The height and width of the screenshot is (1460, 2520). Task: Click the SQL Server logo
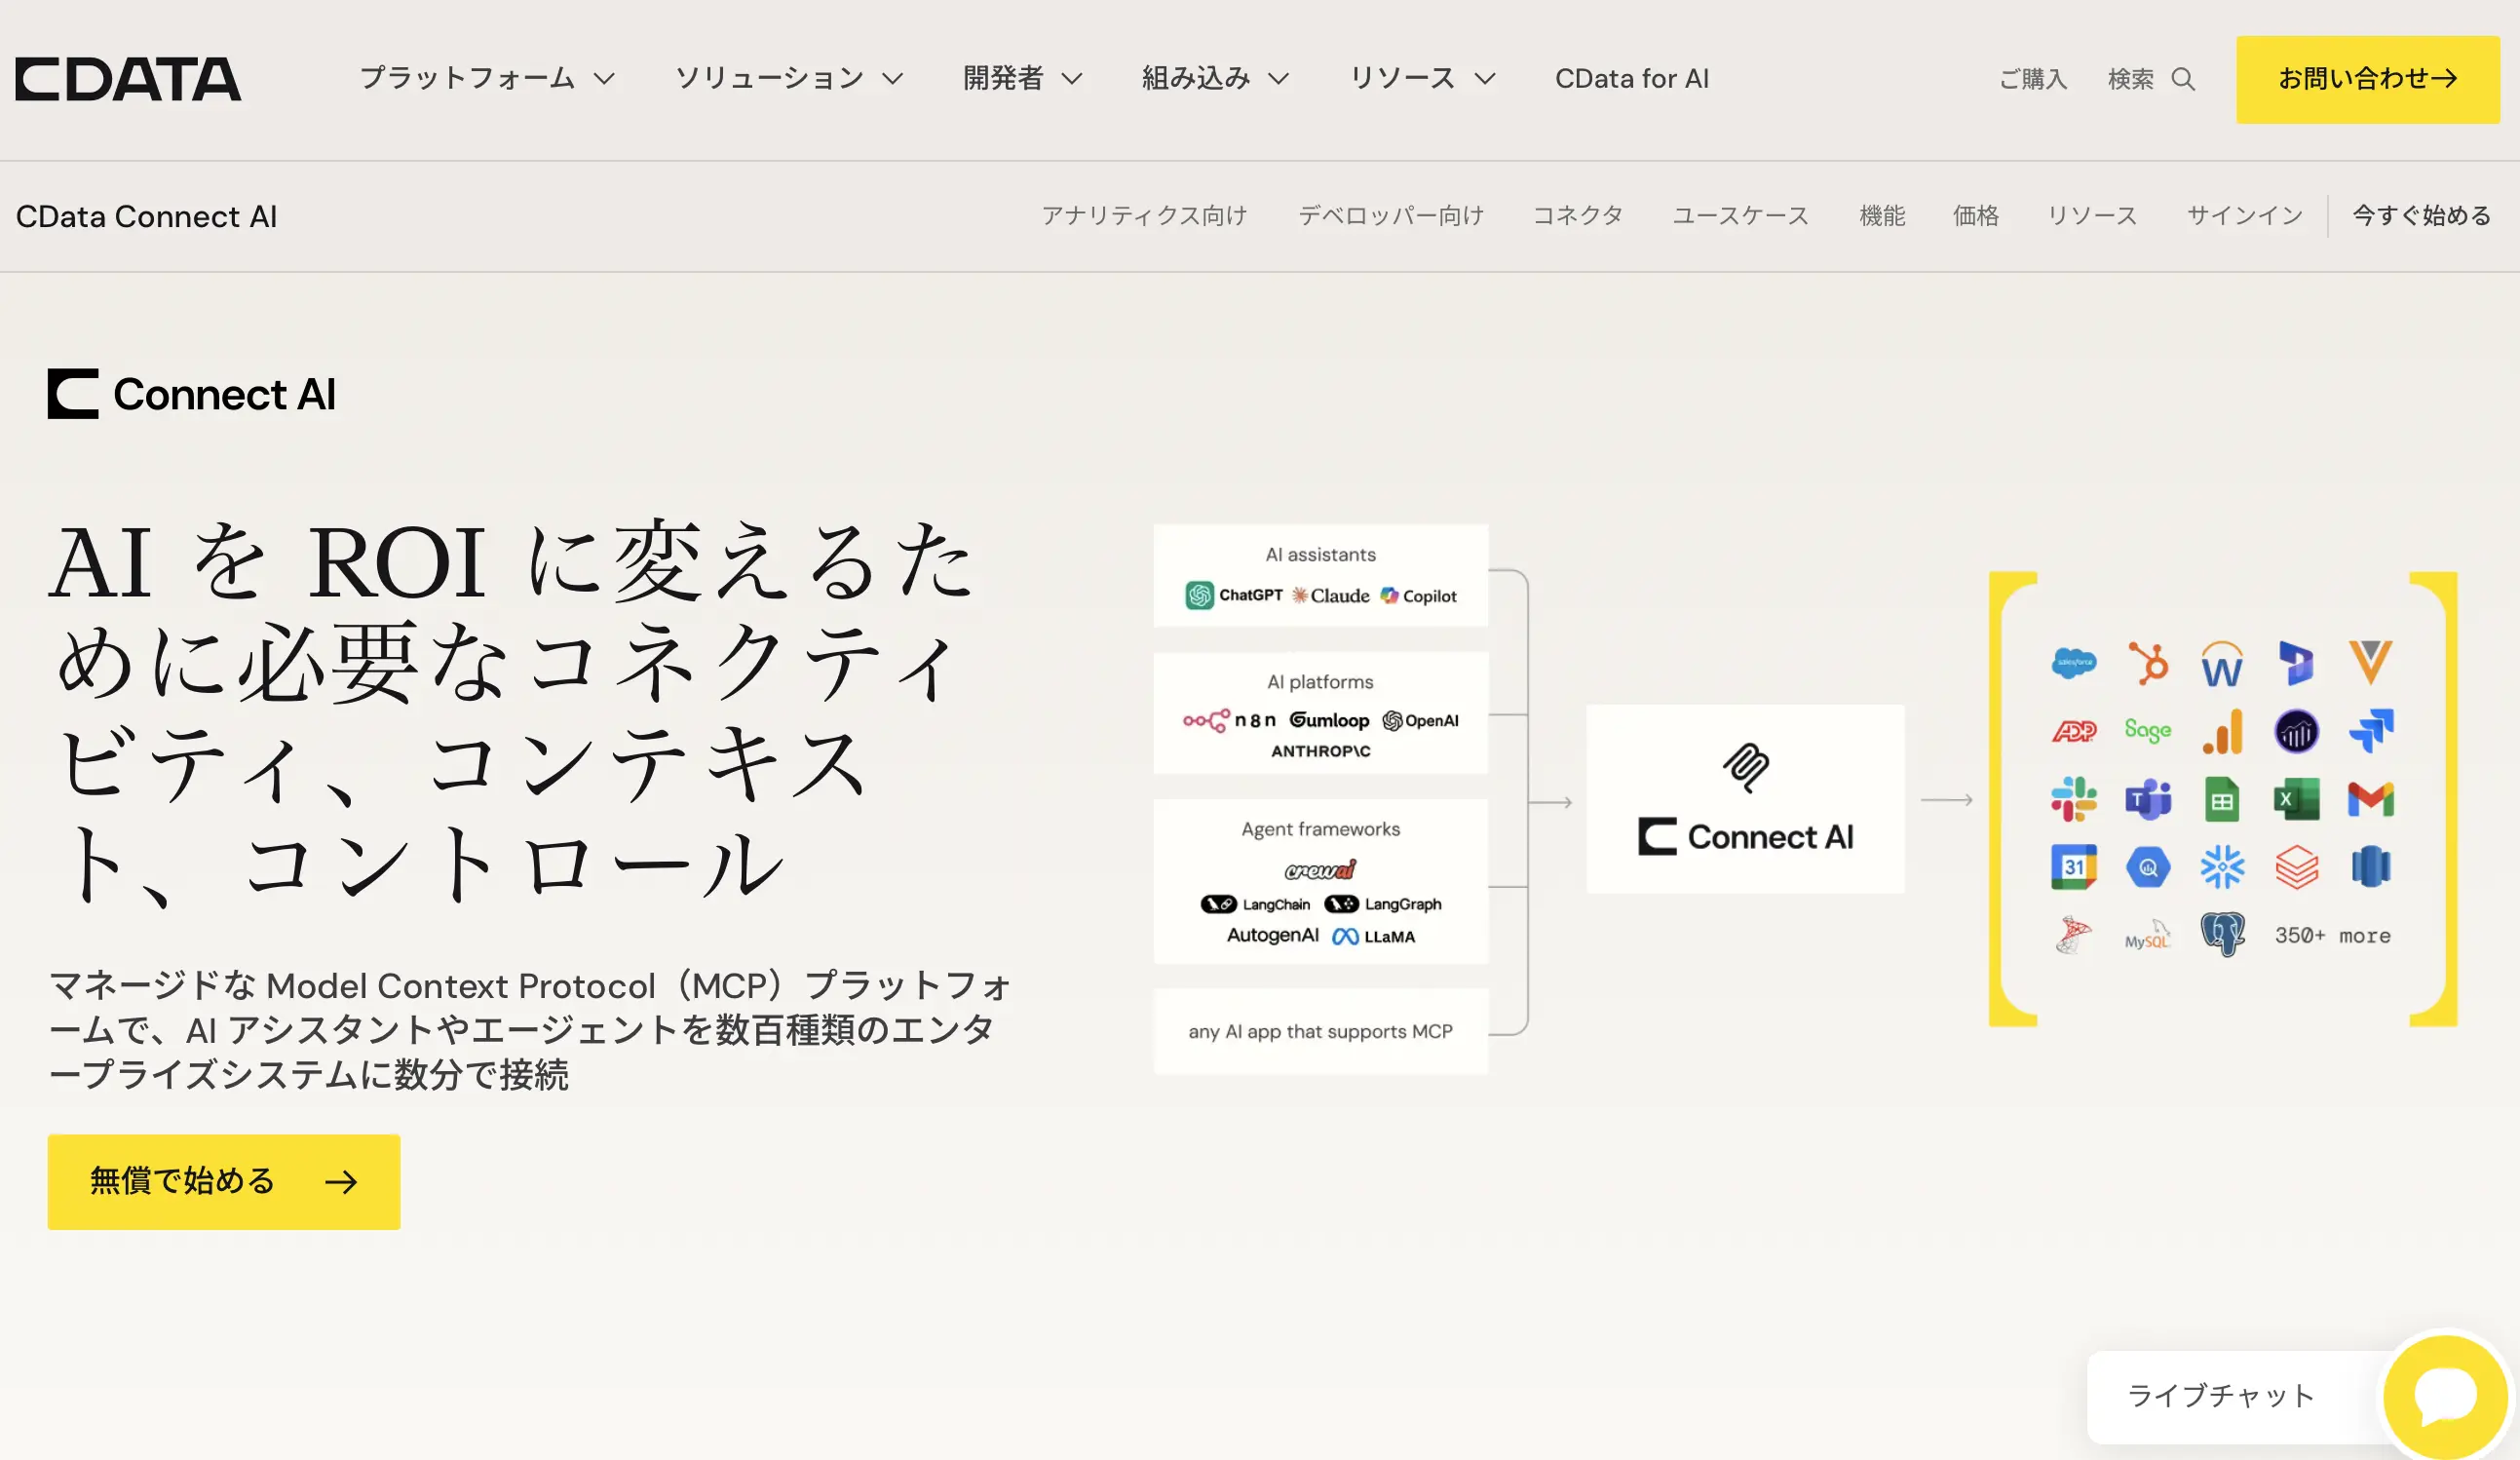[x=2073, y=935]
